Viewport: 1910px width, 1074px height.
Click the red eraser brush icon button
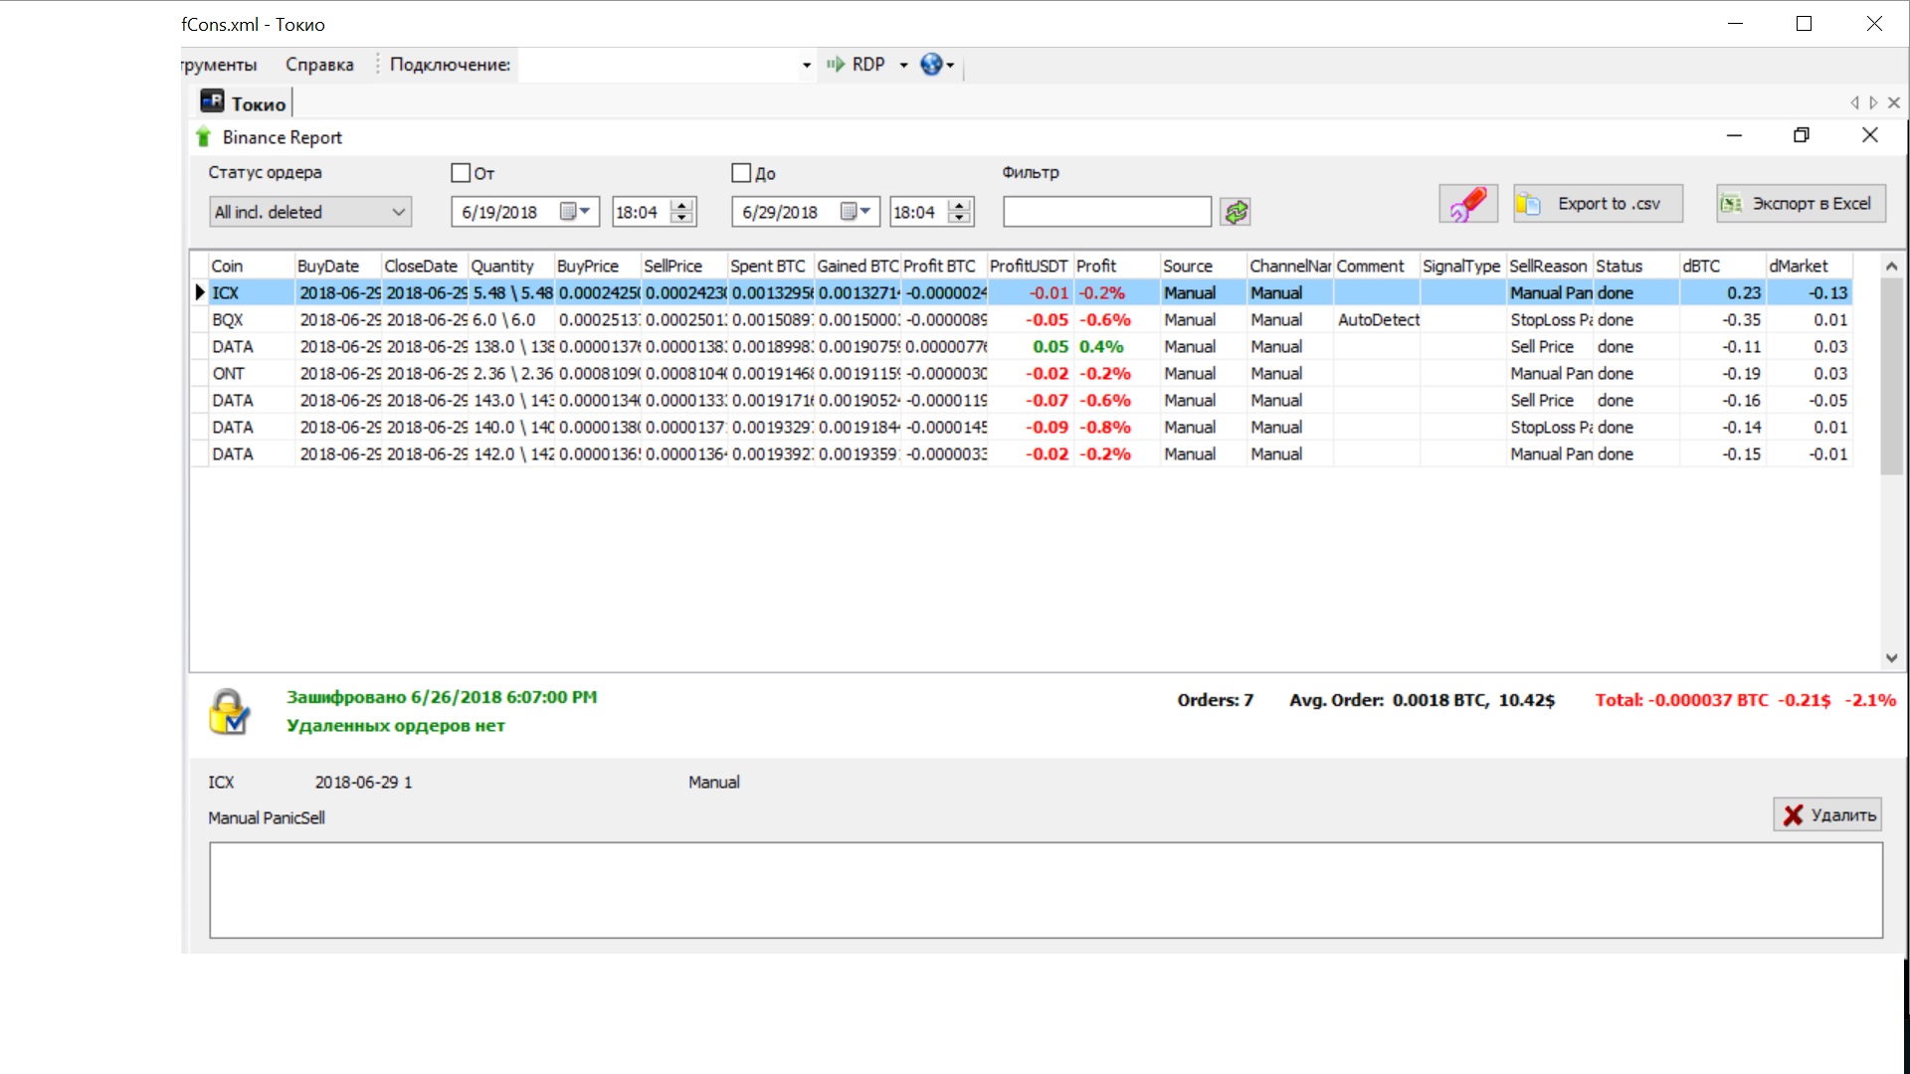click(x=1467, y=204)
